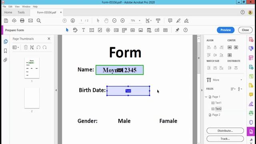Select the highlight pen tool
This screenshot has width=256, height=144.
[178, 20]
